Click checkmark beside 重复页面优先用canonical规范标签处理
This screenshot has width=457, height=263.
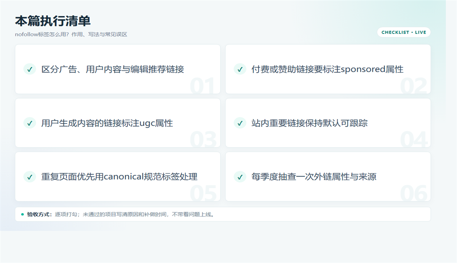pyautogui.click(x=30, y=176)
